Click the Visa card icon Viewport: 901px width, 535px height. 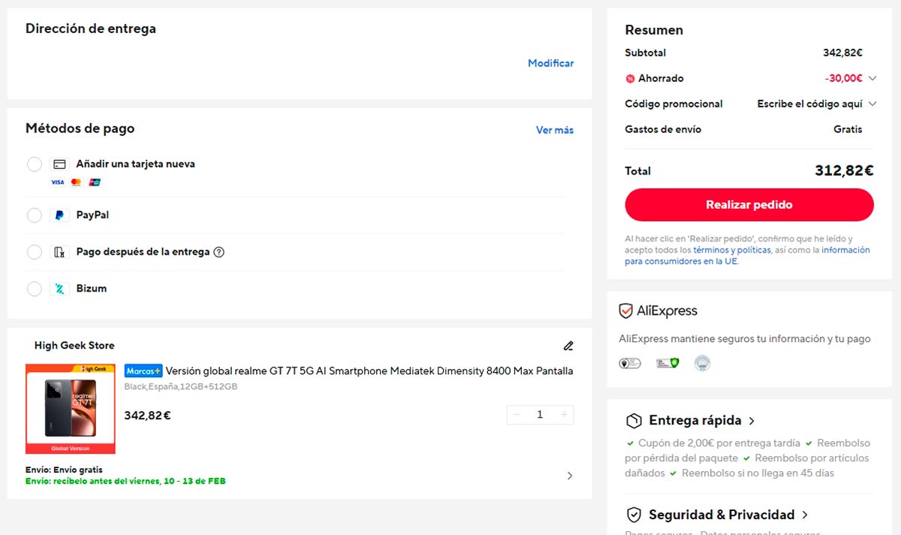click(x=57, y=182)
